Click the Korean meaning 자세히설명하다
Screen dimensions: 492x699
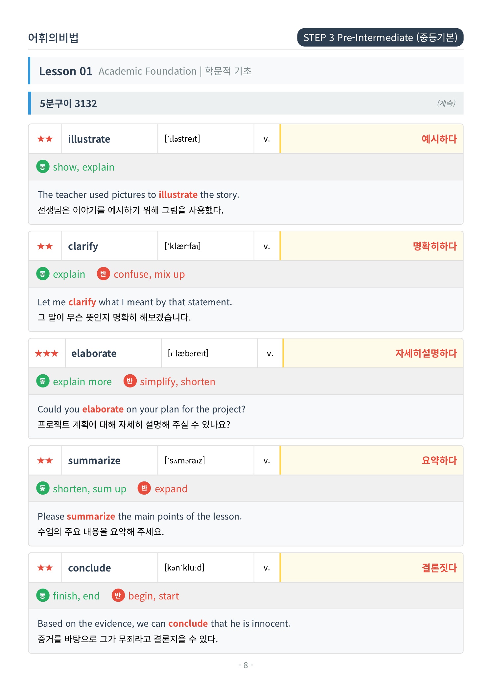(x=426, y=353)
